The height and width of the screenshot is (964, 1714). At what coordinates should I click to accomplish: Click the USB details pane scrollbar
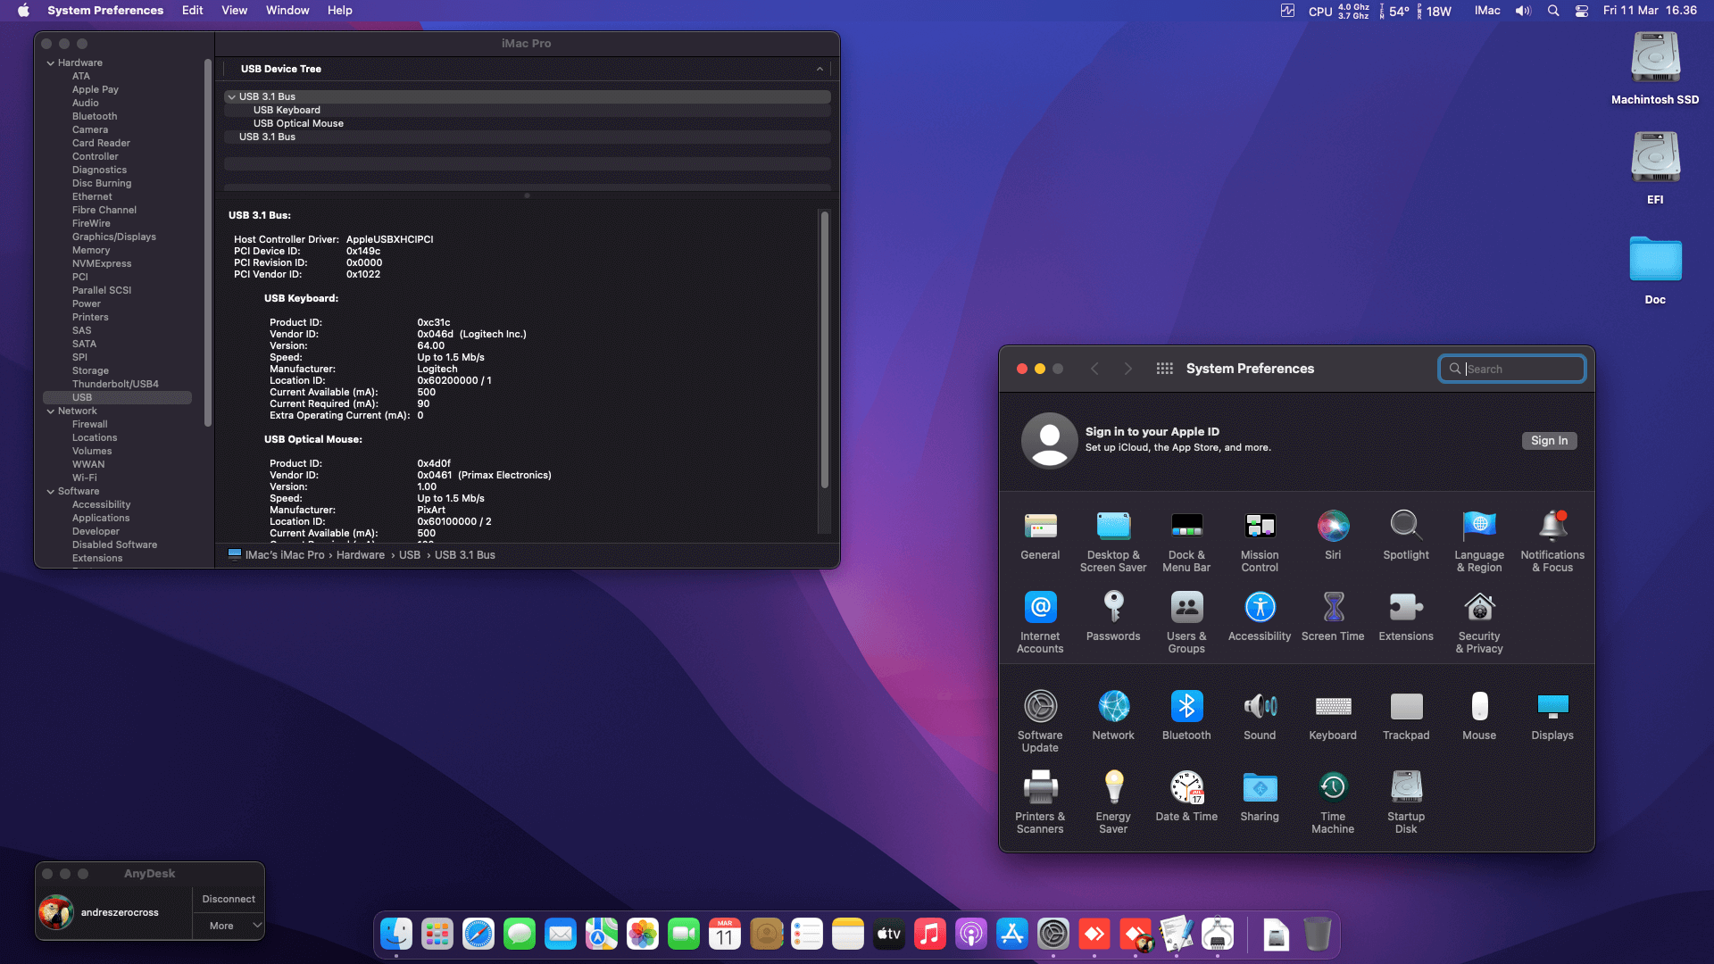(x=824, y=349)
